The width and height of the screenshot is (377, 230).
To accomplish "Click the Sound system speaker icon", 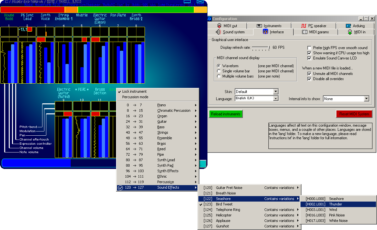I will 218,32.
